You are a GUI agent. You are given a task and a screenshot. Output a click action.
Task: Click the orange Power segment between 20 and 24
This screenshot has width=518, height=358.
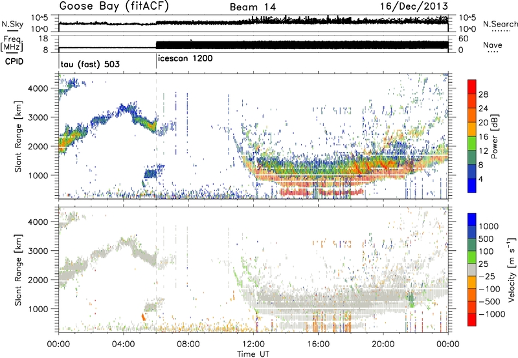pyautogui.click(x=472, y=115)
